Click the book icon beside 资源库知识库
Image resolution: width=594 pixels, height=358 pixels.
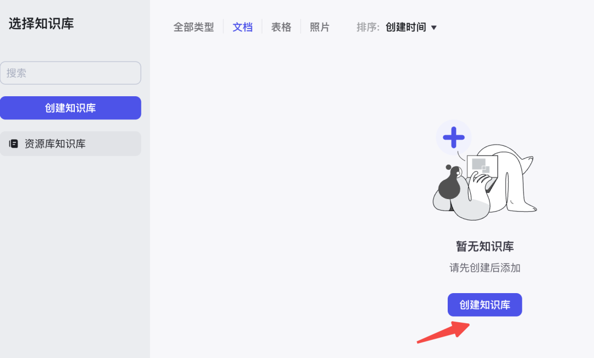[14, 144]
